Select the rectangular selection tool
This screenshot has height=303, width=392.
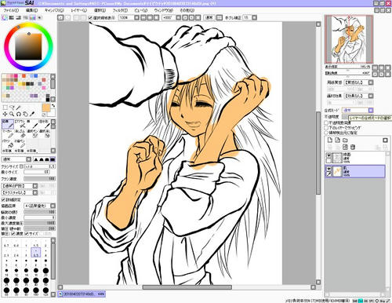[5, 108]
